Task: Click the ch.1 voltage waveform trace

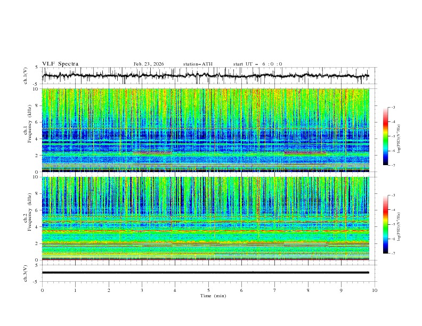Action: coord(205,76)
